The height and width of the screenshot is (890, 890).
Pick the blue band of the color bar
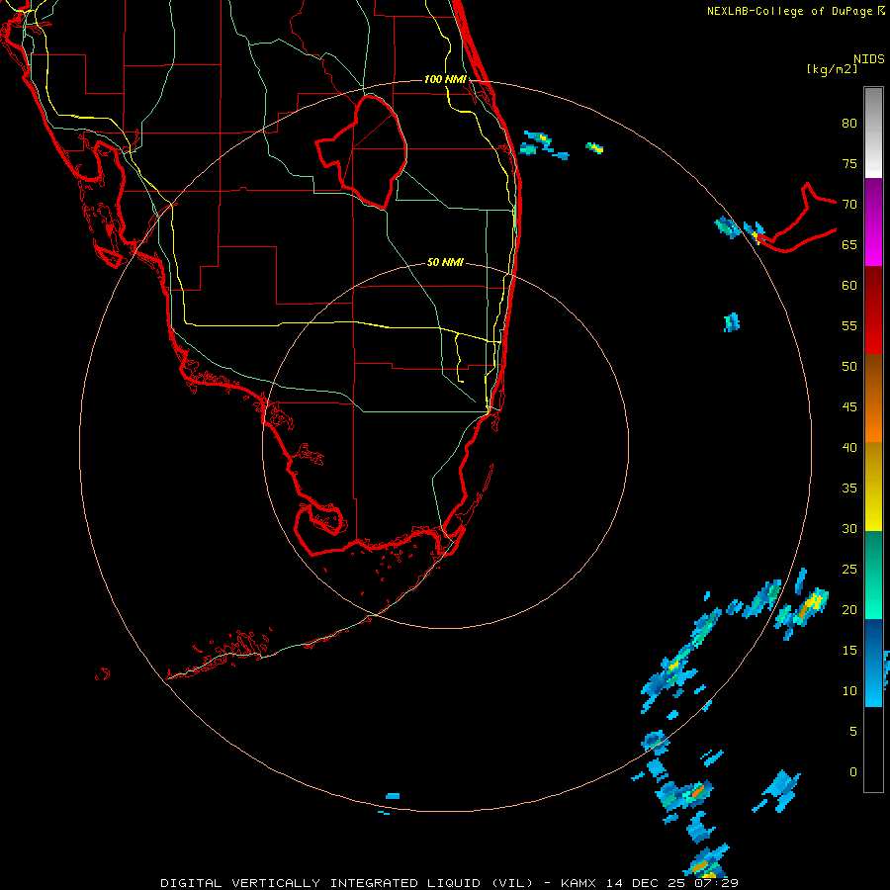873,663
